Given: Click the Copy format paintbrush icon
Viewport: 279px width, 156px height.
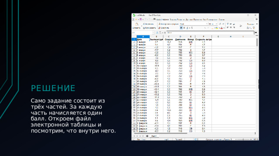Looking at the screenshot, I should click(160, 24).
